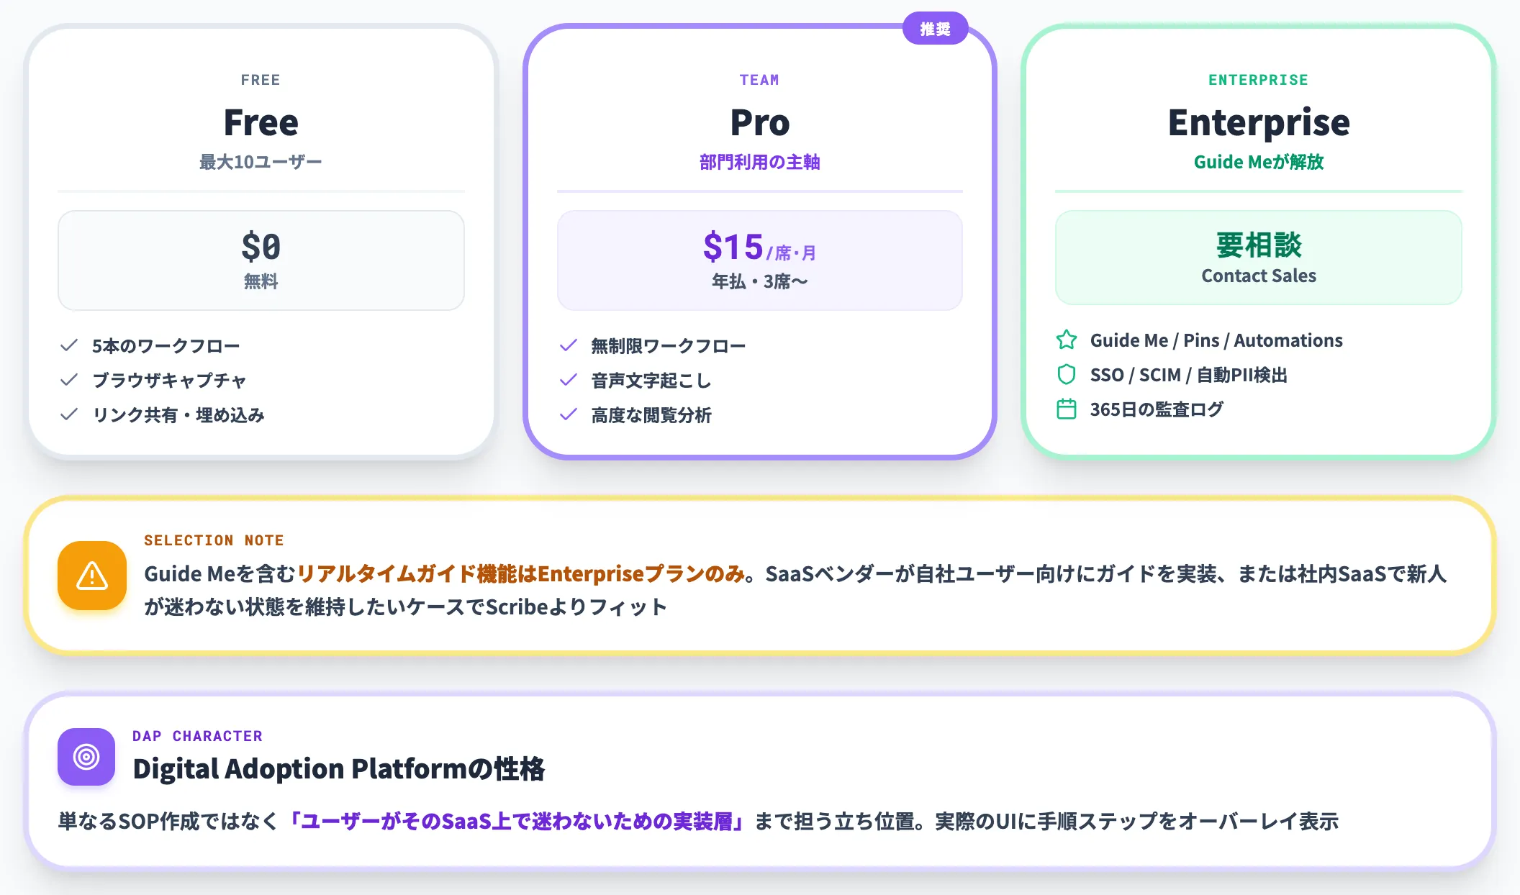Click the checkmark beside 音声文字起こし
Viewport: 1520px width, 895px height.
click(x=569, y=380)
